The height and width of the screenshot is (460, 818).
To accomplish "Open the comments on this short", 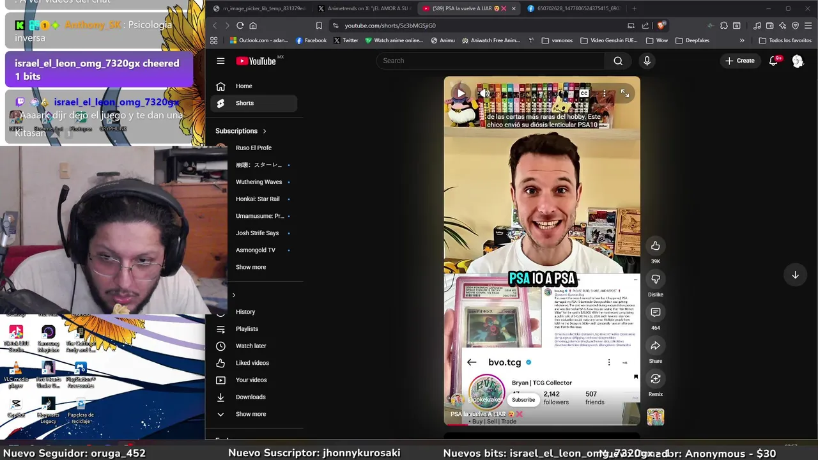I will (656, 312).
